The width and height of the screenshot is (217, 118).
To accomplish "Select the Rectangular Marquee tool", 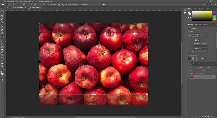I will (2, 13).
